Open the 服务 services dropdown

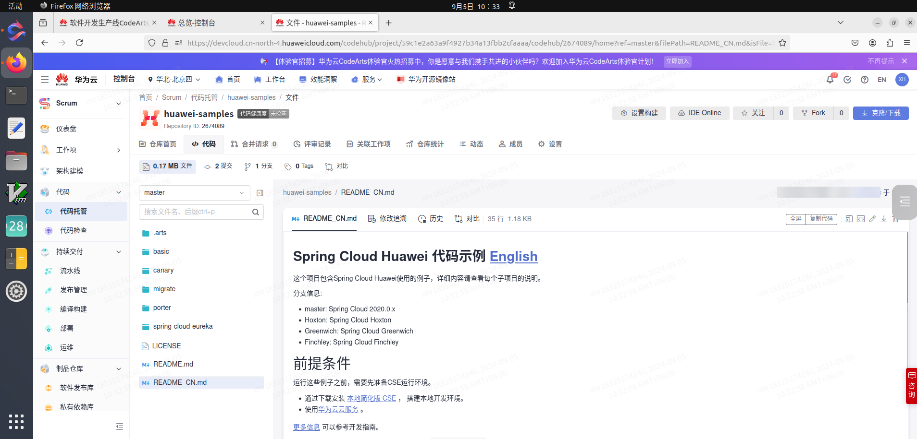(x=367, y=80)
